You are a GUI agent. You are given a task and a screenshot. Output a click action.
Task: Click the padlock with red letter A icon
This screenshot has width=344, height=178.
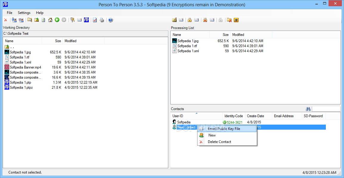tap(205, 20)
